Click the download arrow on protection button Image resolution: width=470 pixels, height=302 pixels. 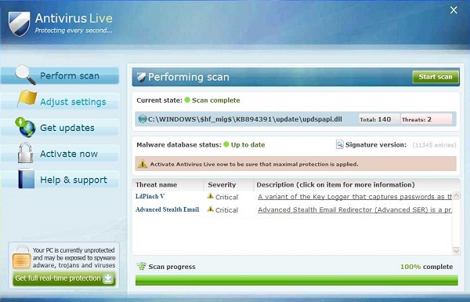coord(108,278)
